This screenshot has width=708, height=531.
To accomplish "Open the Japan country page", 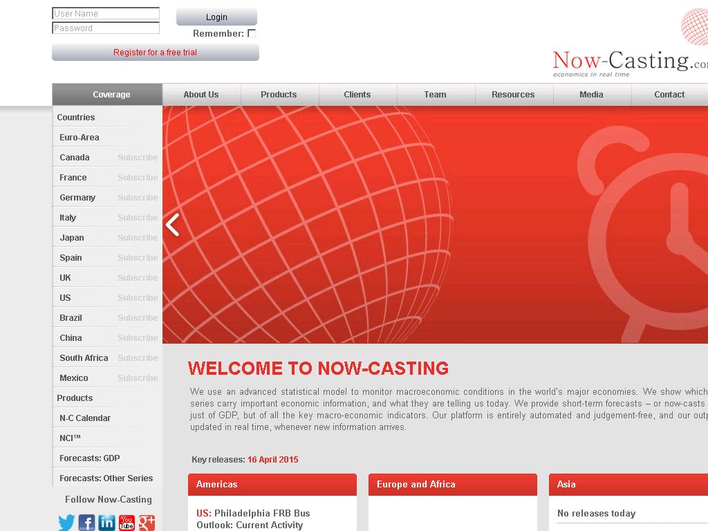I will point(72,238).
